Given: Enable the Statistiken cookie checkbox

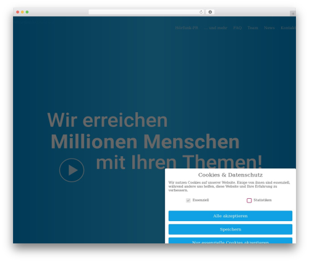Looking at the screenshot, I should click(249, 200).
